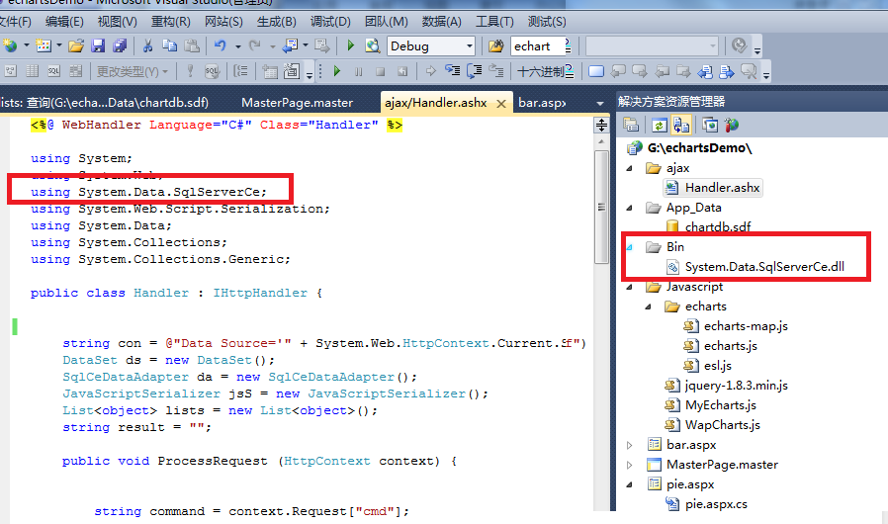
Task: Click the Add Group By toolbar icon
Action: [x=240, y=71]
